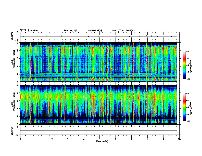Screen dimensions: 202x156
Task: Click the '-10' label on ch.2 color bar
Action: click(x=188, y=121)
